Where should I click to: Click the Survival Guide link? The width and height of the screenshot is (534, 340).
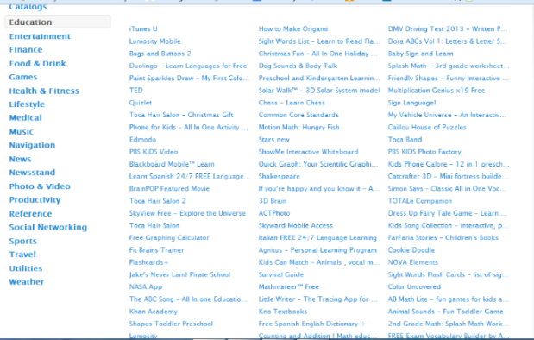tap(281, 274)
